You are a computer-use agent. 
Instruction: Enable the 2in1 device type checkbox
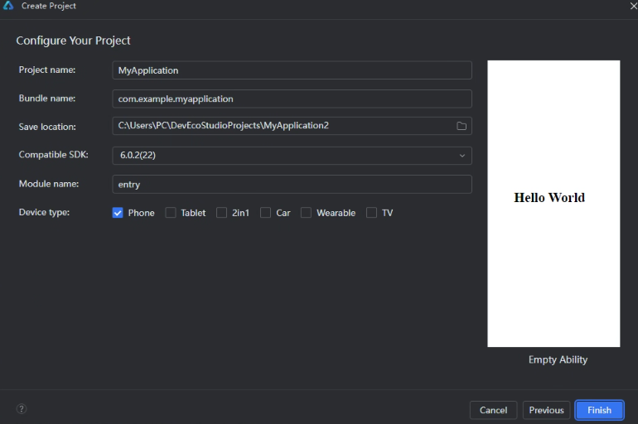pyautogui.click(x=221, y=213)
